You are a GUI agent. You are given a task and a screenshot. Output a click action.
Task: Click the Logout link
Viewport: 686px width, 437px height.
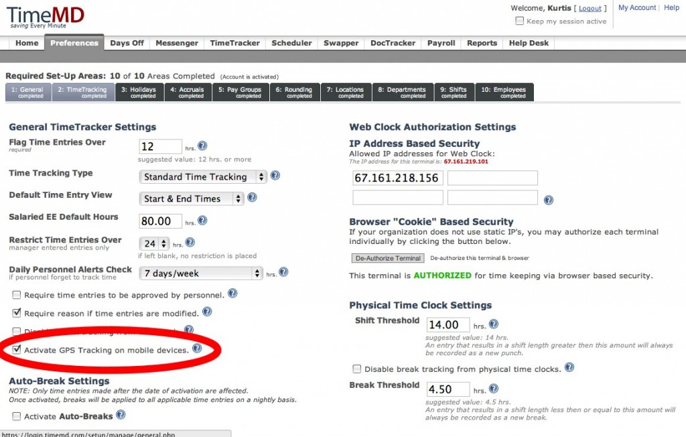click(x=590, y=8)
